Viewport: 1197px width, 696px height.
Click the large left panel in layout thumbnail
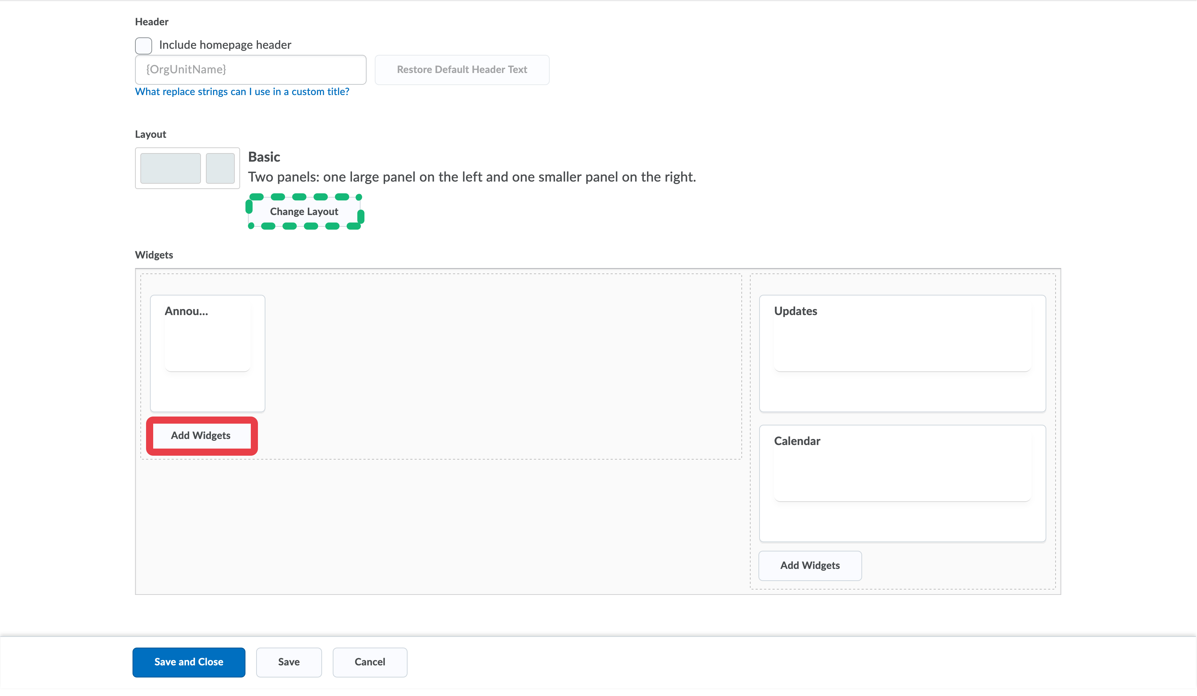[x=170, y=168]
